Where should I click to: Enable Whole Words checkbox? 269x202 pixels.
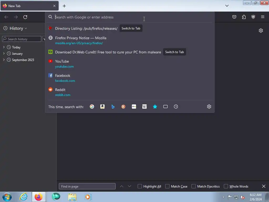point(226,186)
